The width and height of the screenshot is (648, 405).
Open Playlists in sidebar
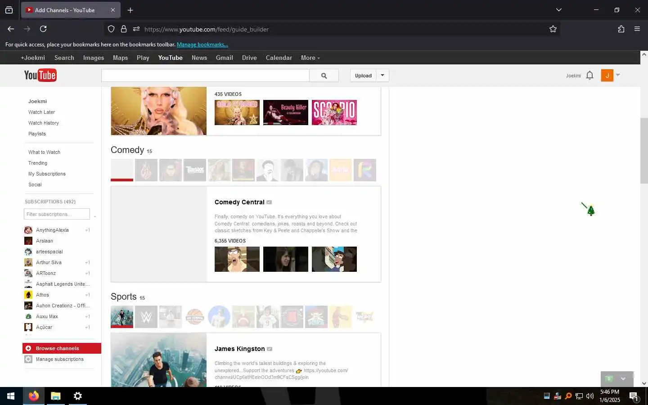click(x=37, y=134)
